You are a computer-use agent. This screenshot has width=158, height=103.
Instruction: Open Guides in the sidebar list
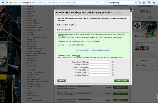[x=29, y=98]
